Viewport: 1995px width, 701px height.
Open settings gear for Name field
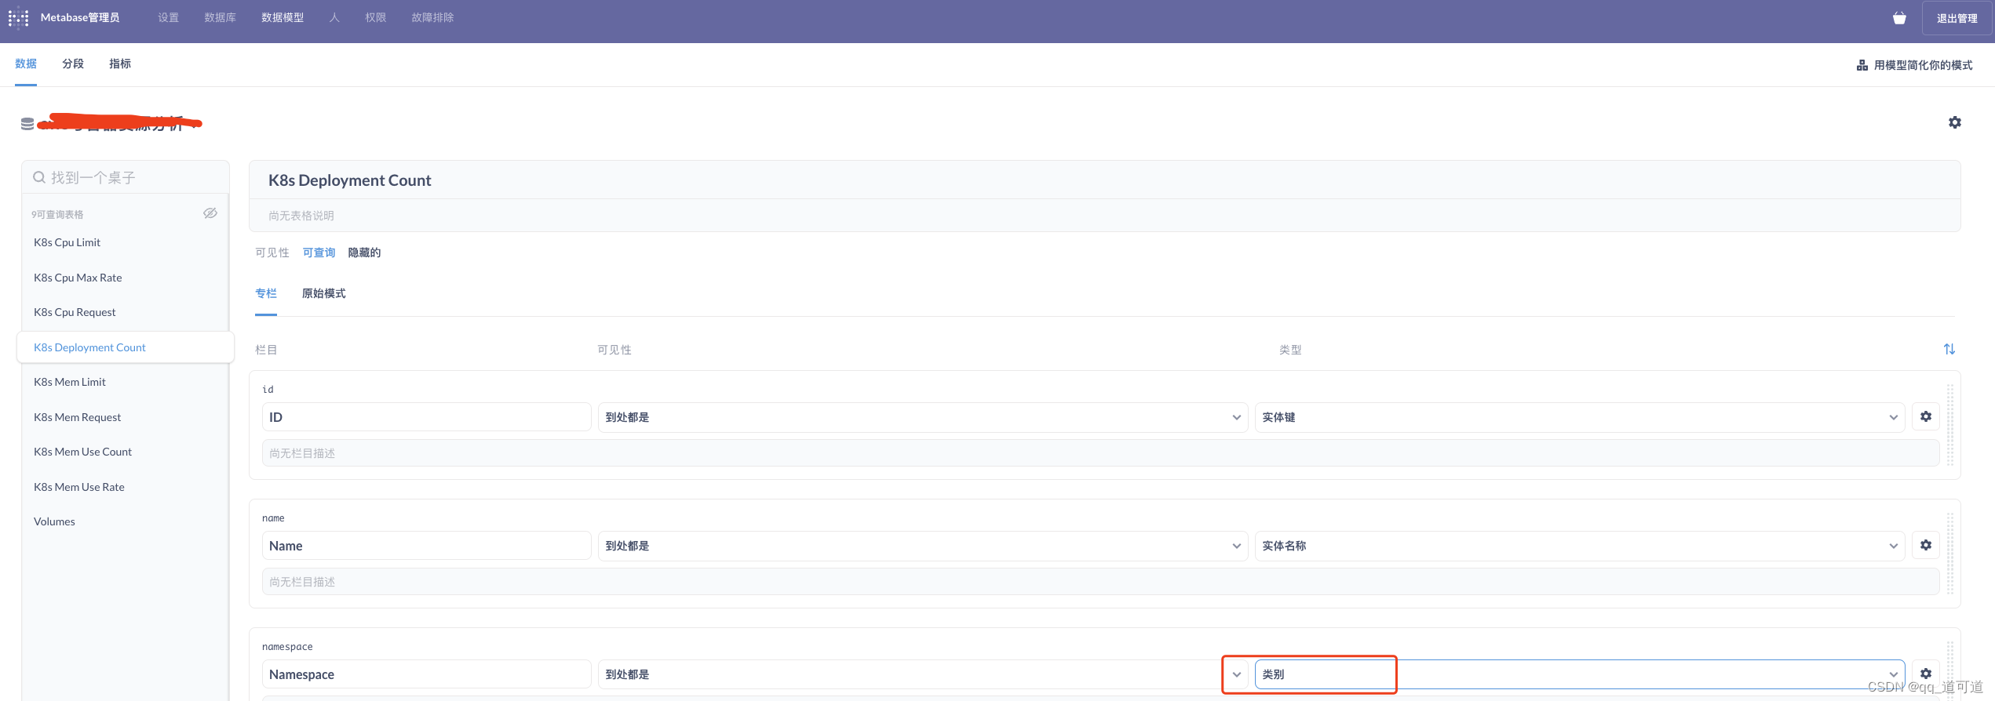coord(1926,545)
